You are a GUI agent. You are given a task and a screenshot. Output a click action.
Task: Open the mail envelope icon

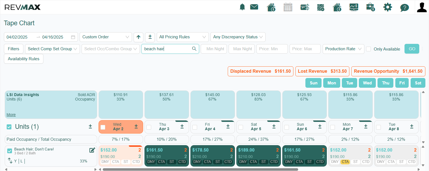click(x=254, y=7)
